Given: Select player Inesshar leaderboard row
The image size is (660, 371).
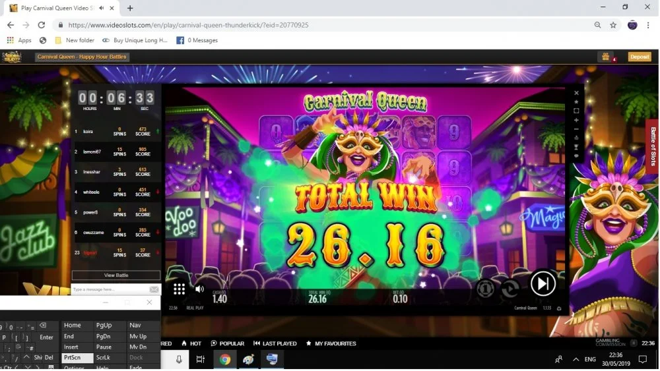Looking at the screenshot, I should [x=116, y=172].
